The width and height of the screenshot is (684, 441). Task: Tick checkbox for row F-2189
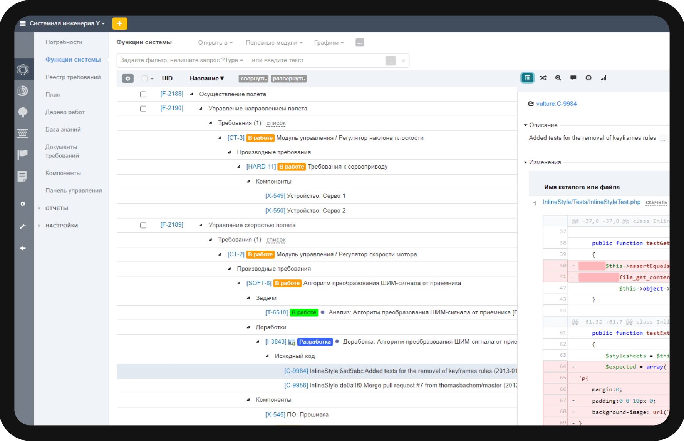click(143, 226)
